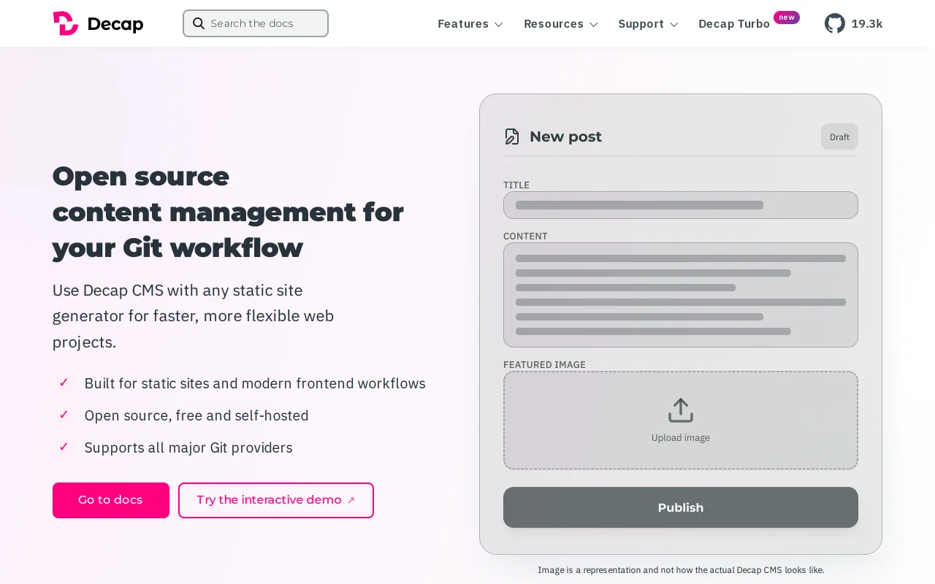Expand the Resources menu chevron
The height and width of the screenshot is (584, 935).
click(x=594, y=24)
